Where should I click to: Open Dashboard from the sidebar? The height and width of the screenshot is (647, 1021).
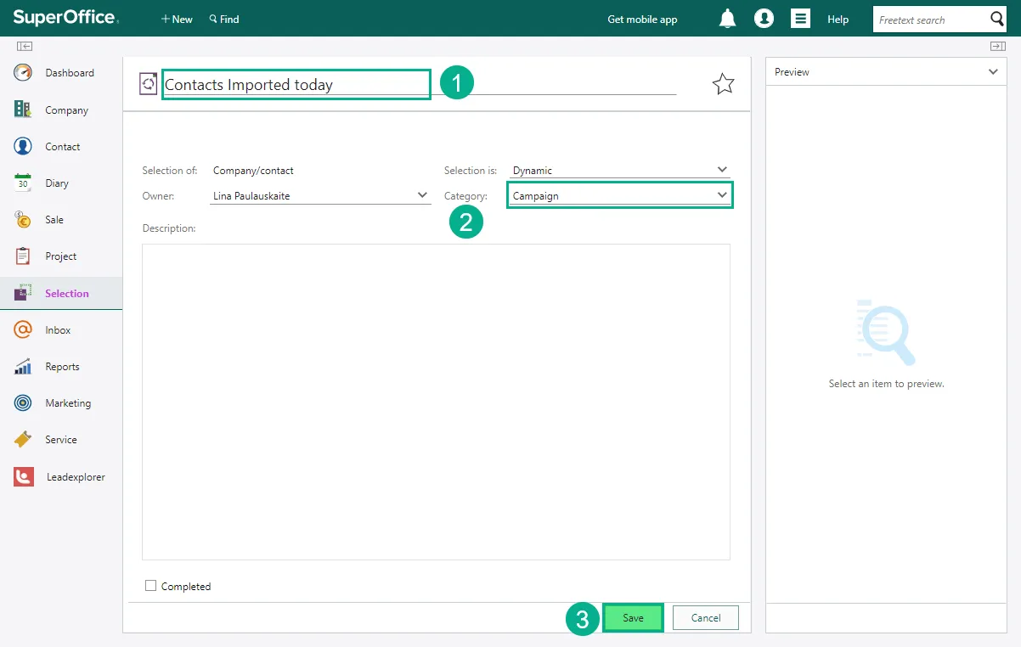point(69,73)
